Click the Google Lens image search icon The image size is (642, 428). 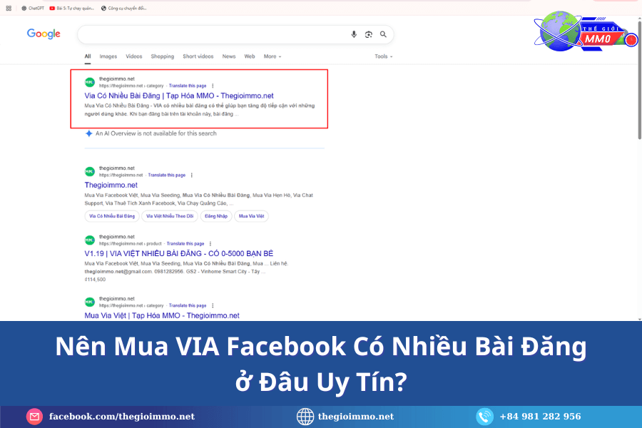point(369,34)
